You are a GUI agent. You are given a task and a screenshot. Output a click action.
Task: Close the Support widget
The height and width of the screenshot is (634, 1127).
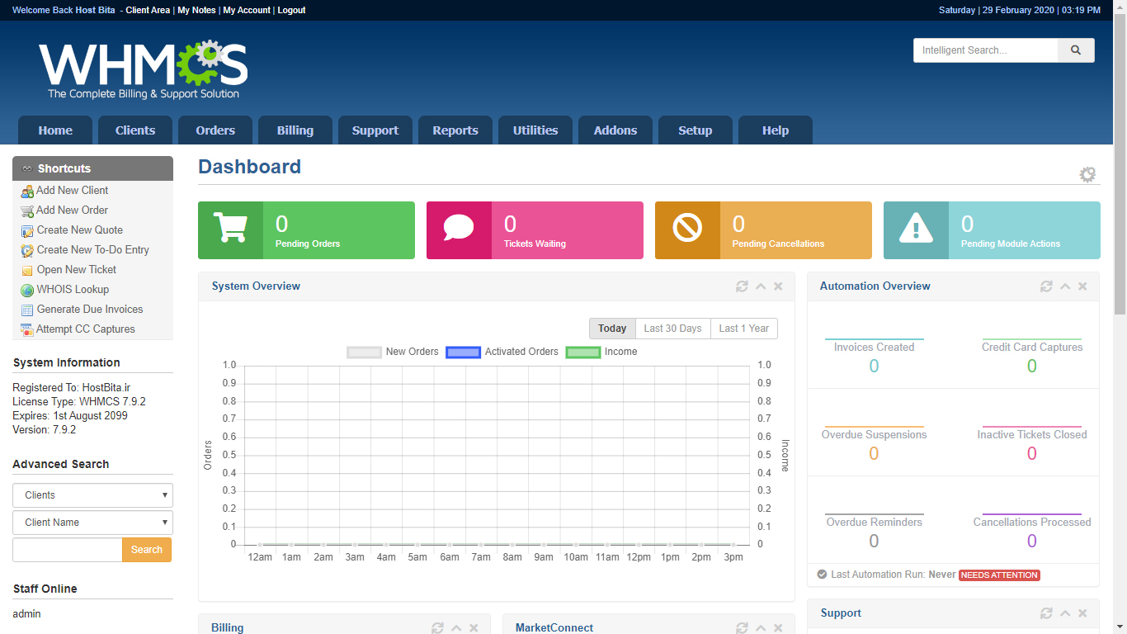tap(1082, 613)
